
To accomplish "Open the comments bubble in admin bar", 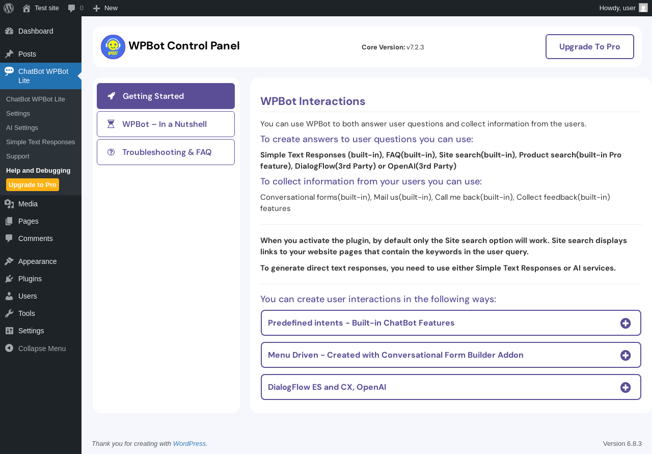I will pyautogui.click(x=75, y=8).
